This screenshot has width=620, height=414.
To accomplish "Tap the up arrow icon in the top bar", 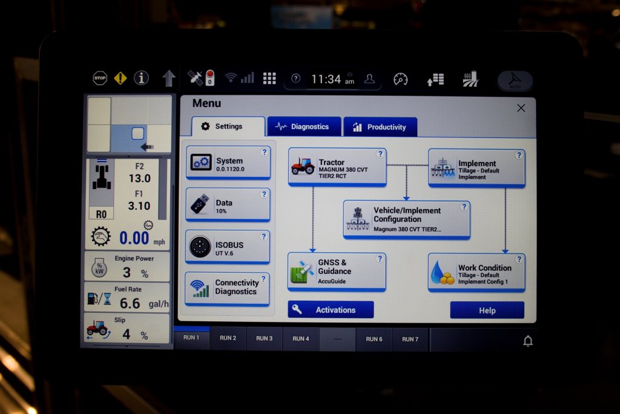I will click(x=169, y=78).
